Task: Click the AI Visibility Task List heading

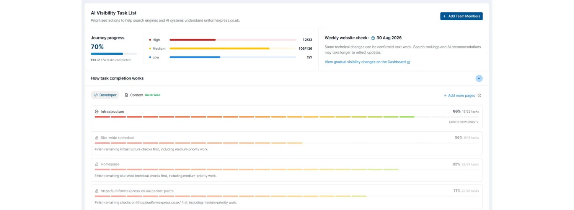Action: click(x=114, y=13)
